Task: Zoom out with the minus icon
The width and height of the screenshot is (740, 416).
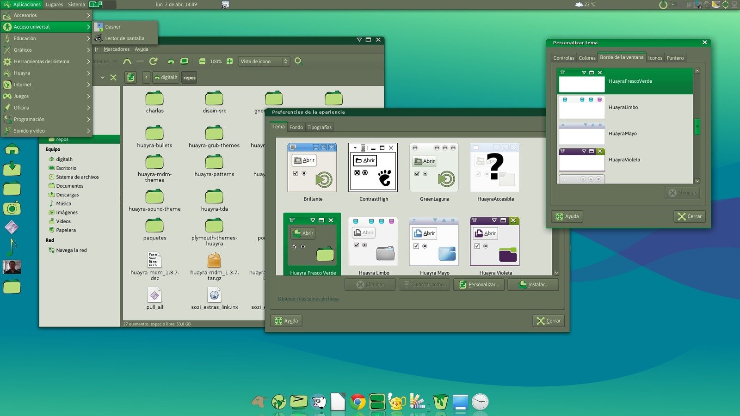Action: pyautogui.click(x=202, y=61)
